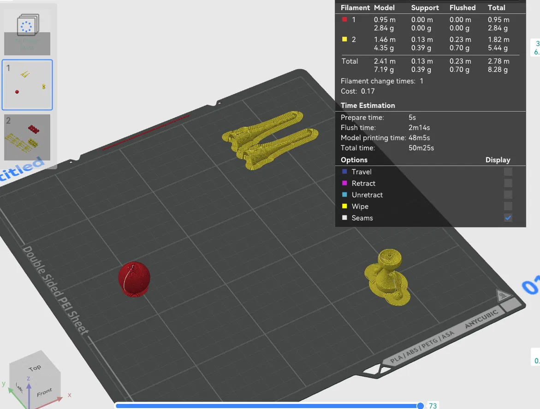Click the Total column header
Viewport: 540px width, 409px height.
[x=496, y=7]
